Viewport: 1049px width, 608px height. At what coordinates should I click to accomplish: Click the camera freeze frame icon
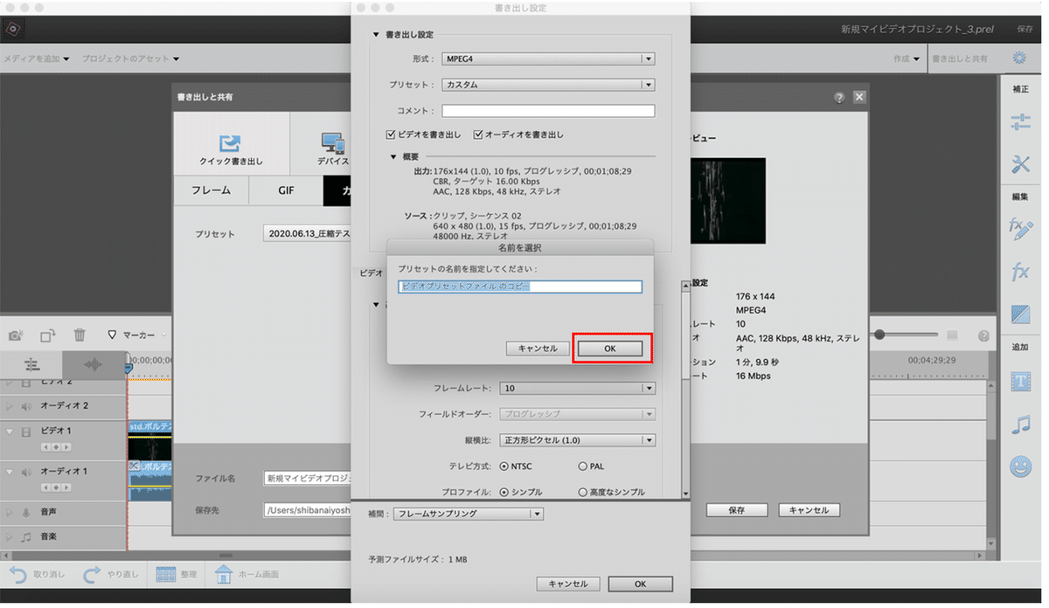coord(16,335)
